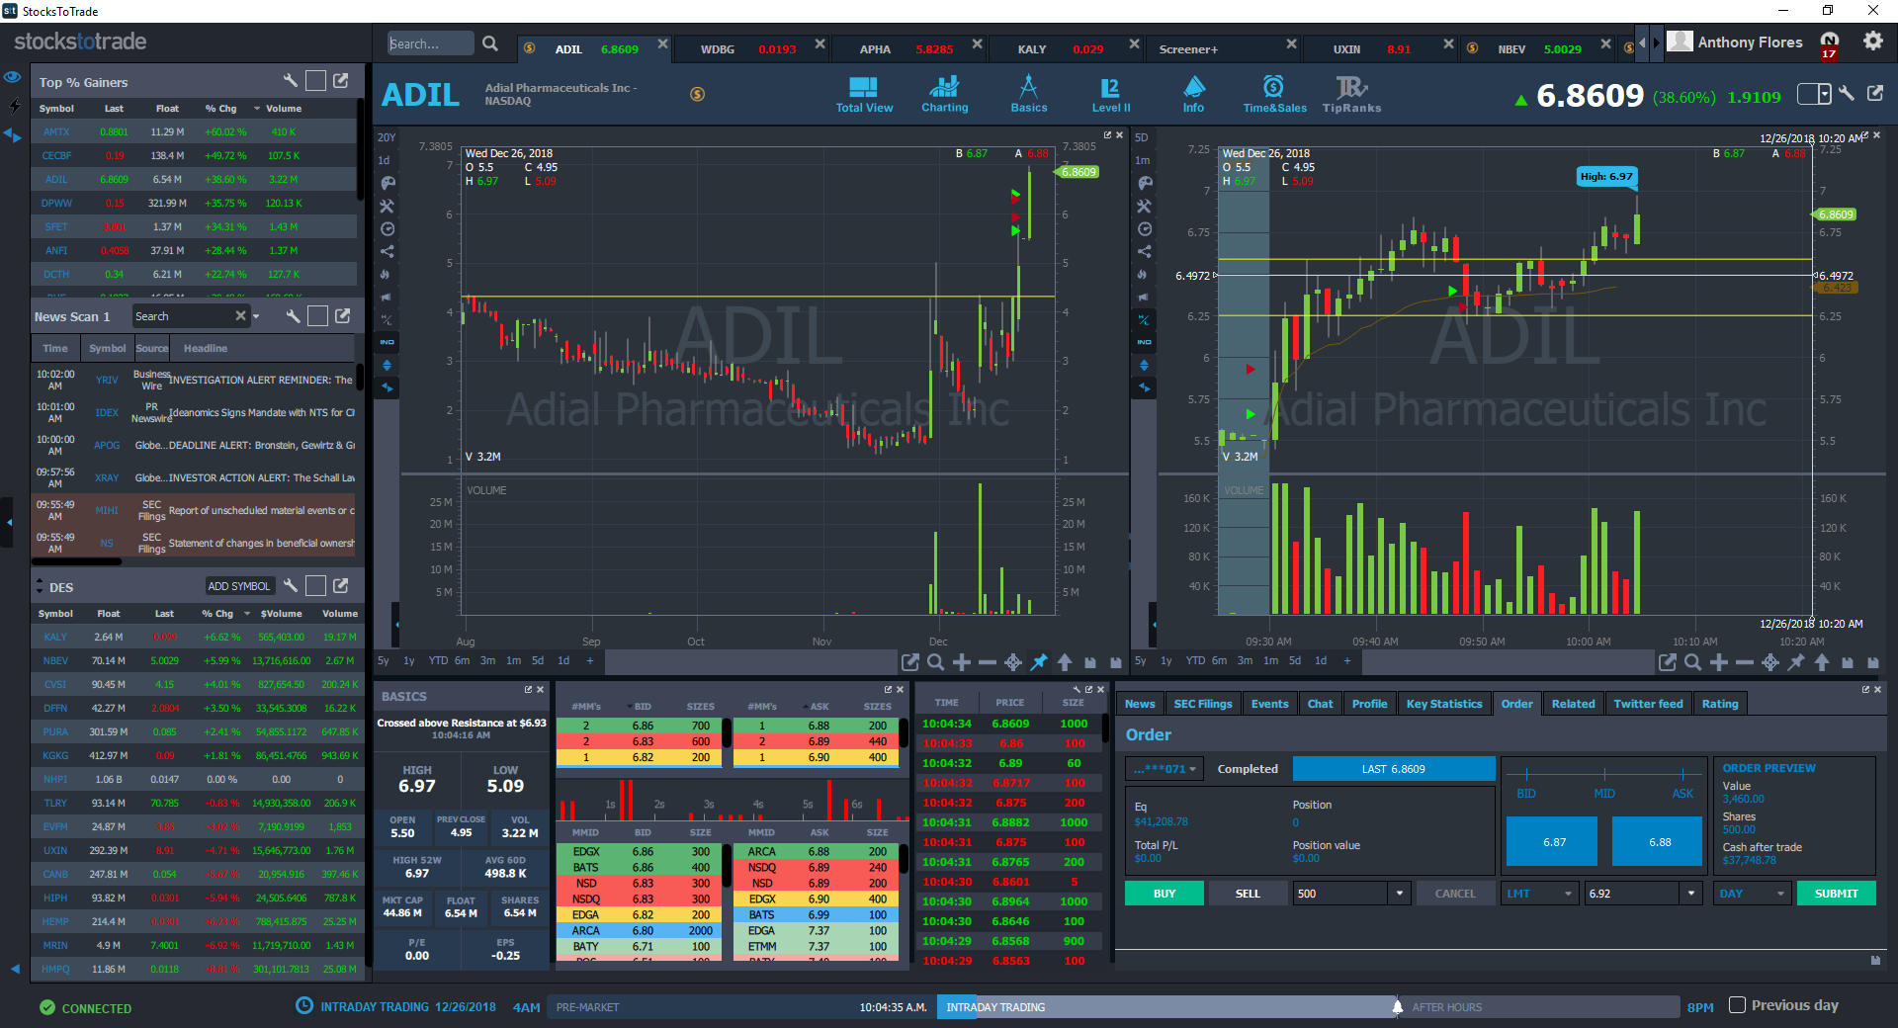Image resolution: width=1898 pixels, height=1028 pixels.
Task: Click the search magnifier icon
Action: pyautogui.click(x=490, y=43)
